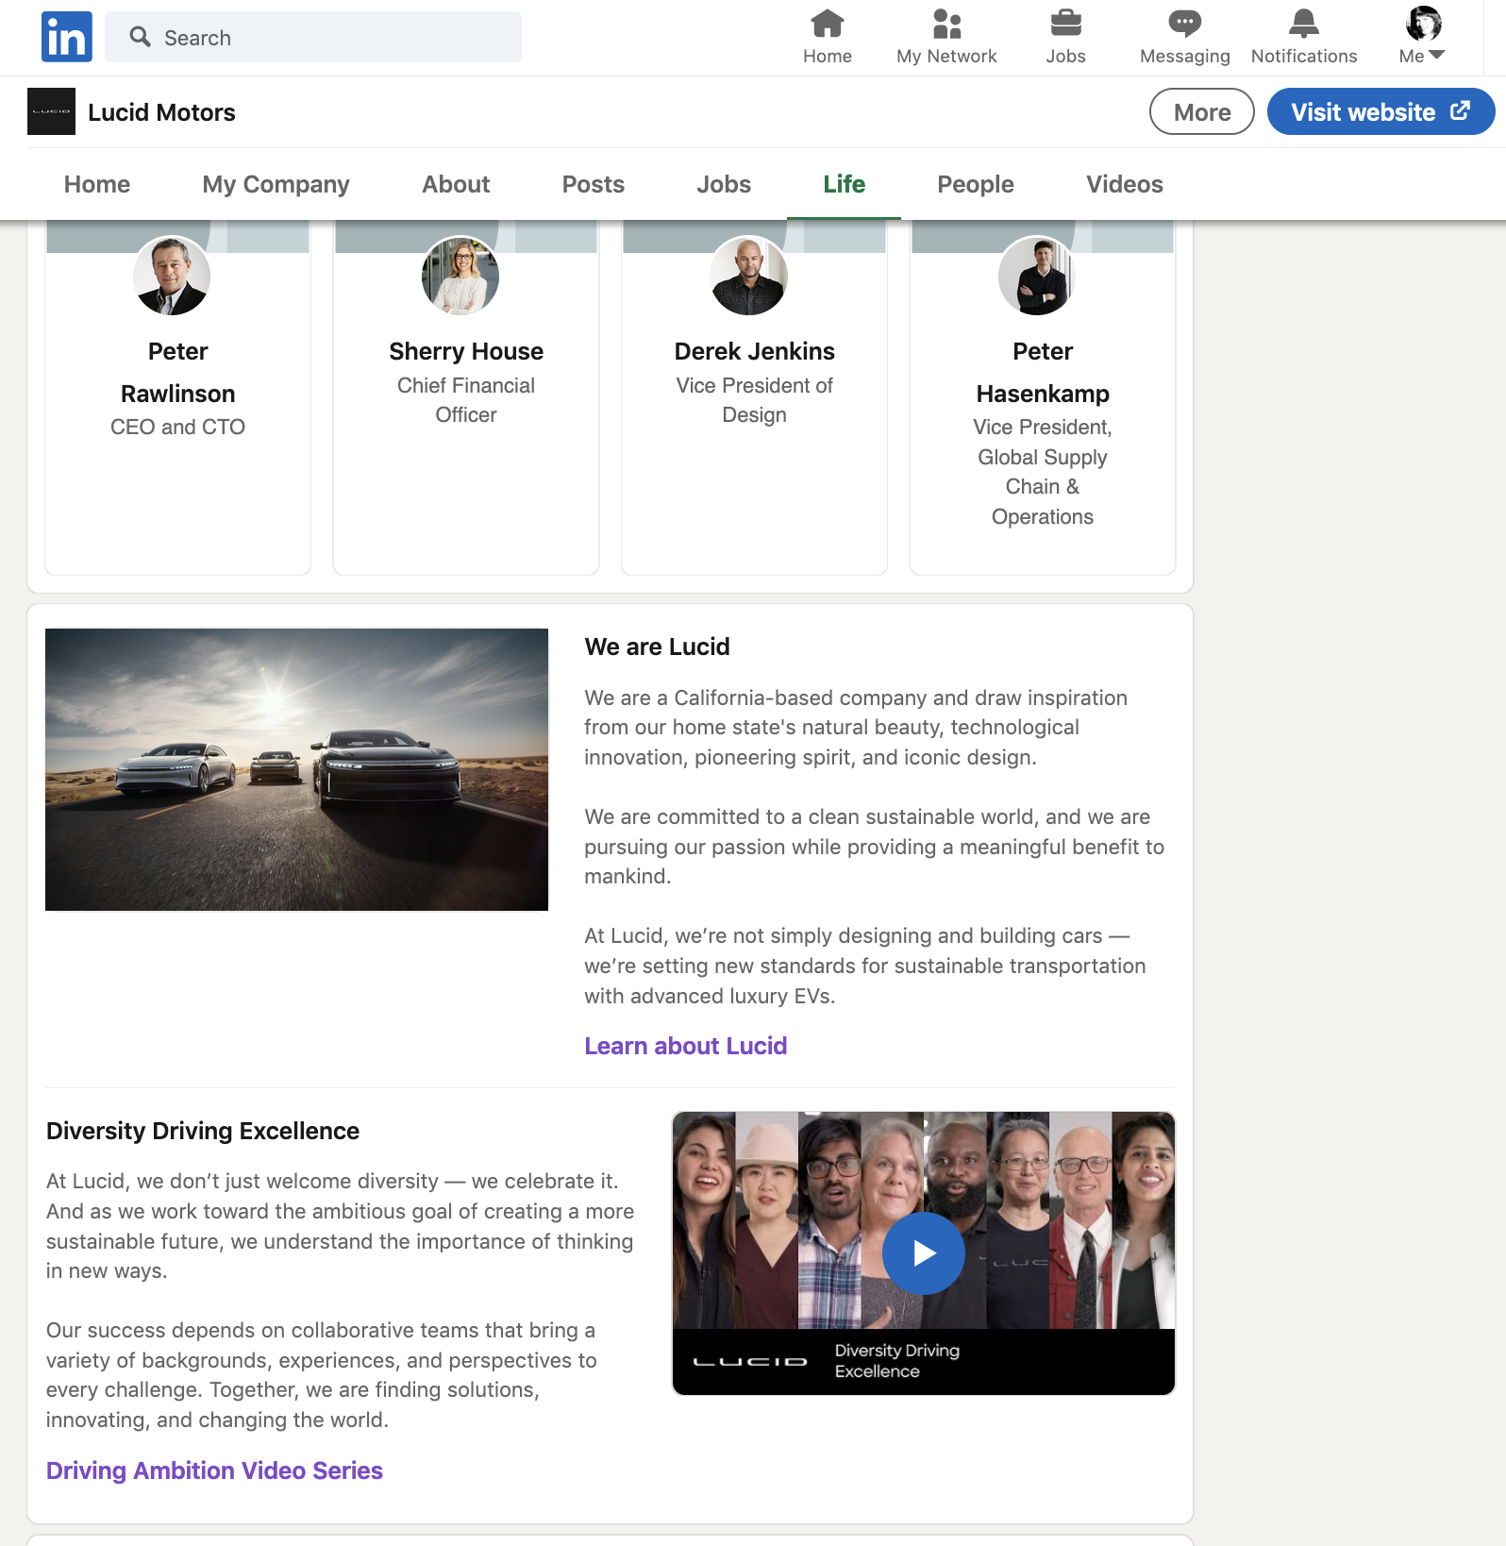Screen dimensions: 1506x1546
Task: Switch to the Videos tab
Action: [x=1125, y=184]
